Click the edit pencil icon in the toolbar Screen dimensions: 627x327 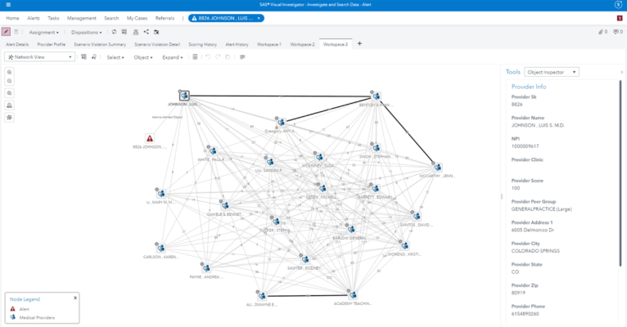coord(7,32)
